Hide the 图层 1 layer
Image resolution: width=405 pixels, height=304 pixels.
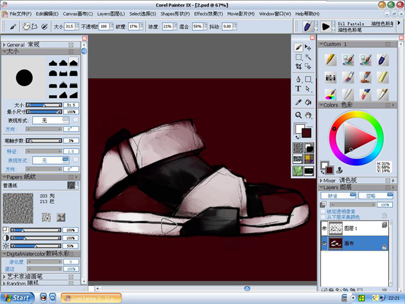pyautogui.click(x=324, y=228)
